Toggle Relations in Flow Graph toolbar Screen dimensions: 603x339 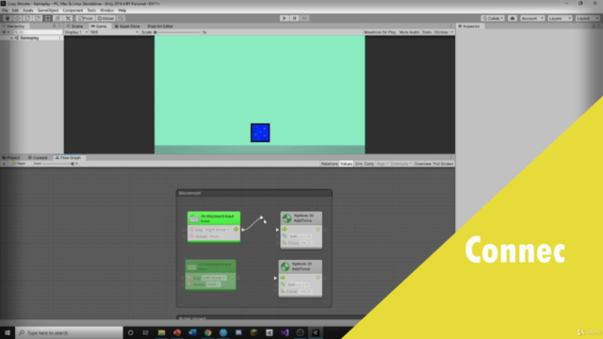(x=329, y=164)
